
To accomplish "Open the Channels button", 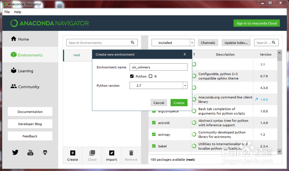I will click(208, 43).
